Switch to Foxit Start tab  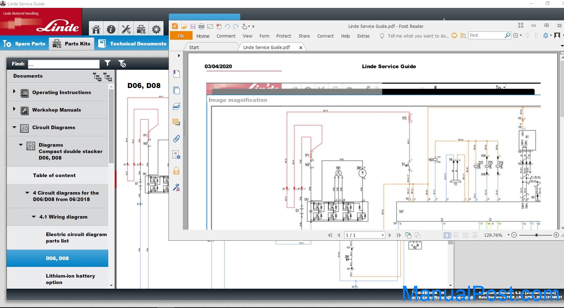pos(194,47)
